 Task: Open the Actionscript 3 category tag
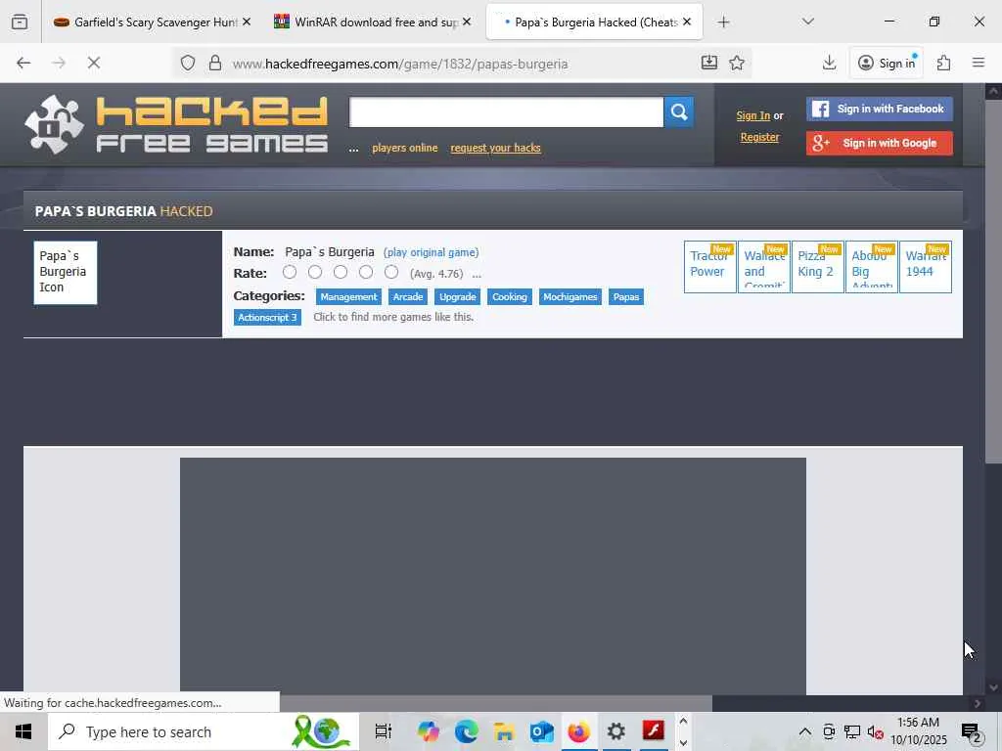coord(267,318)
